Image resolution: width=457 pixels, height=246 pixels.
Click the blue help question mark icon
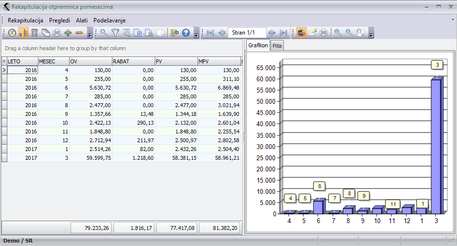[186, 33]
